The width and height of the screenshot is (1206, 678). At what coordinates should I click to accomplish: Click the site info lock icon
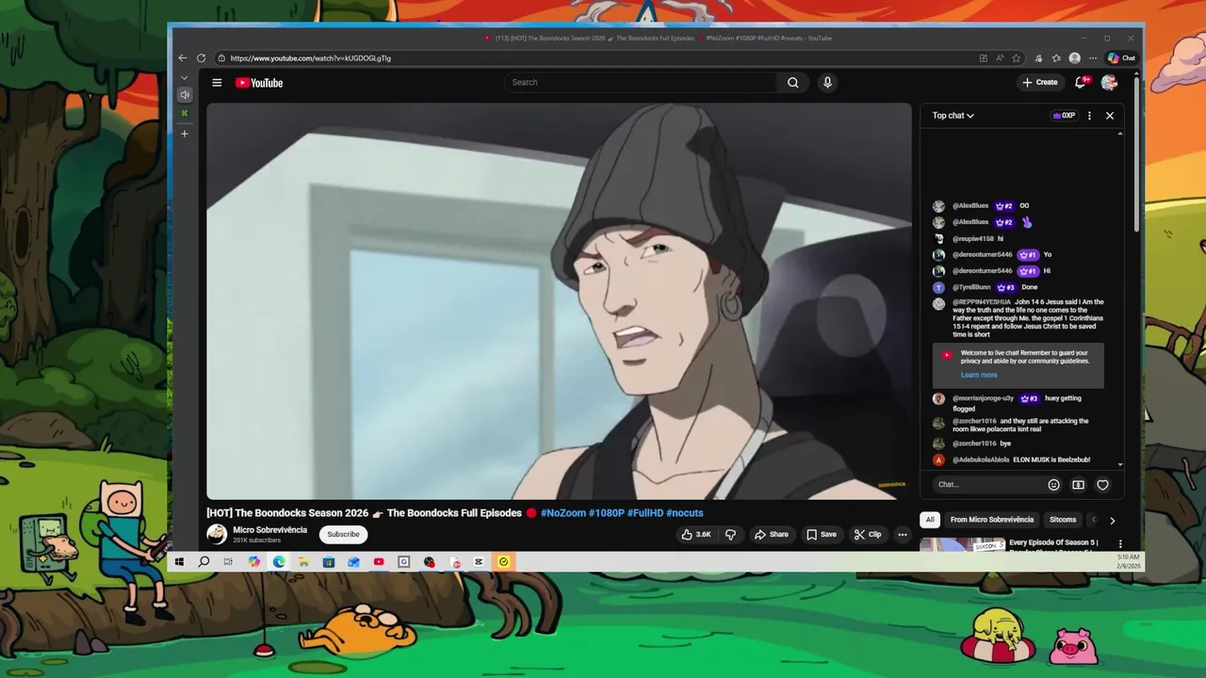[221, 58]
